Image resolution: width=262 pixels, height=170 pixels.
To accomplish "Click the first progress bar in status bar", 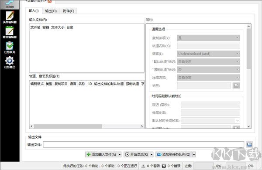I will point(203,166).
